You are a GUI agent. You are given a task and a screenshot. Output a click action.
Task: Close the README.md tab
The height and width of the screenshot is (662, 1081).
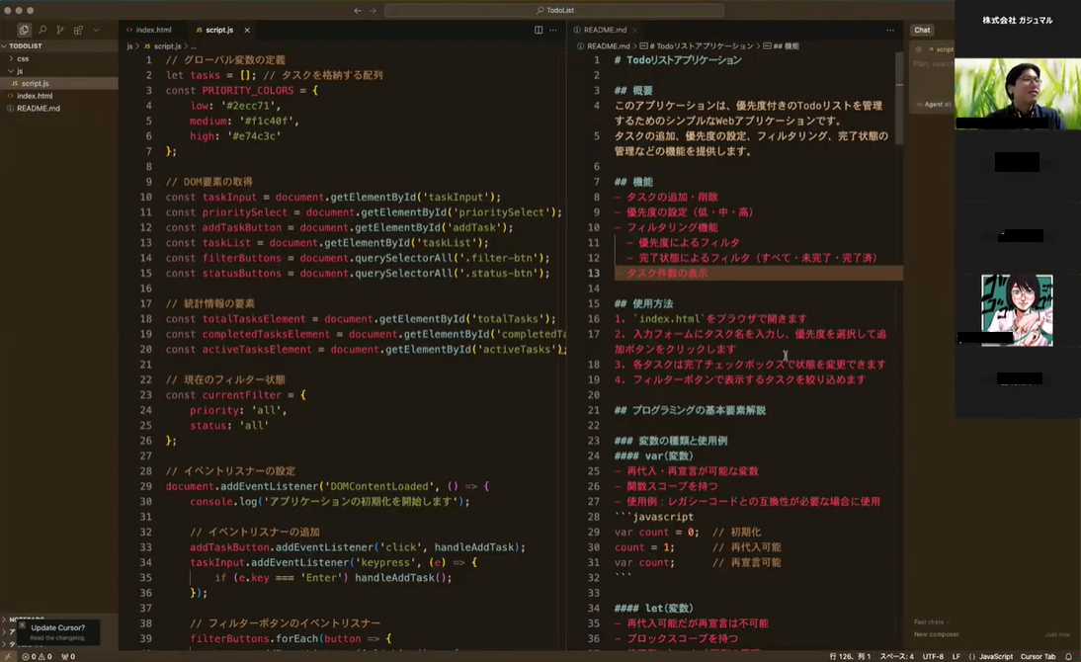click(634, 30)
